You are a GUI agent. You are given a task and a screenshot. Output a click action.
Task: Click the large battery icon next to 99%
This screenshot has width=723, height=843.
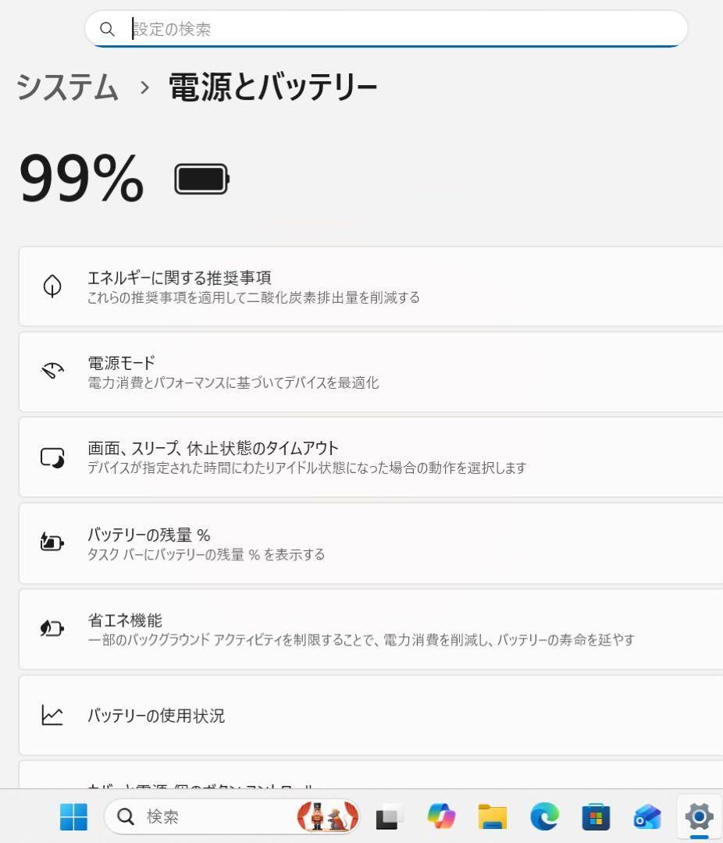(x=201, y=178)
